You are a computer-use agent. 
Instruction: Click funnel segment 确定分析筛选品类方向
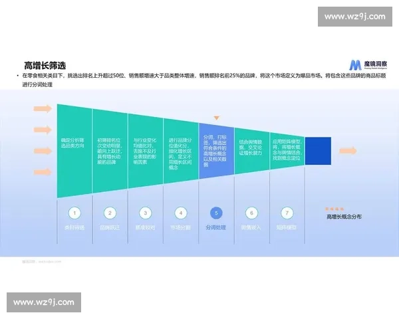(x=74, y=151)
